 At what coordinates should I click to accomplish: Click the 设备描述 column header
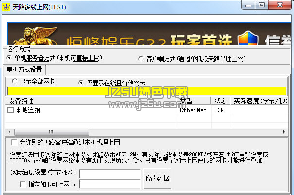(91, 101)
